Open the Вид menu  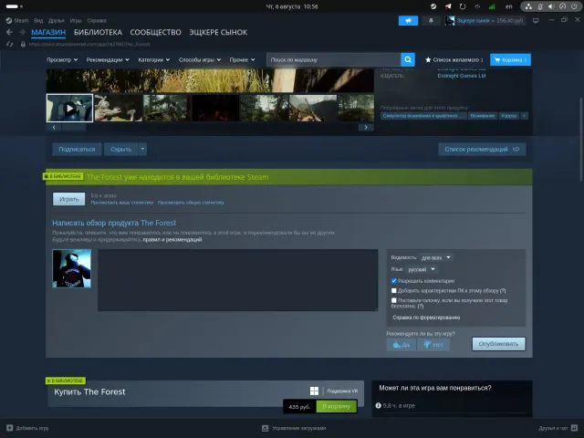38,20
